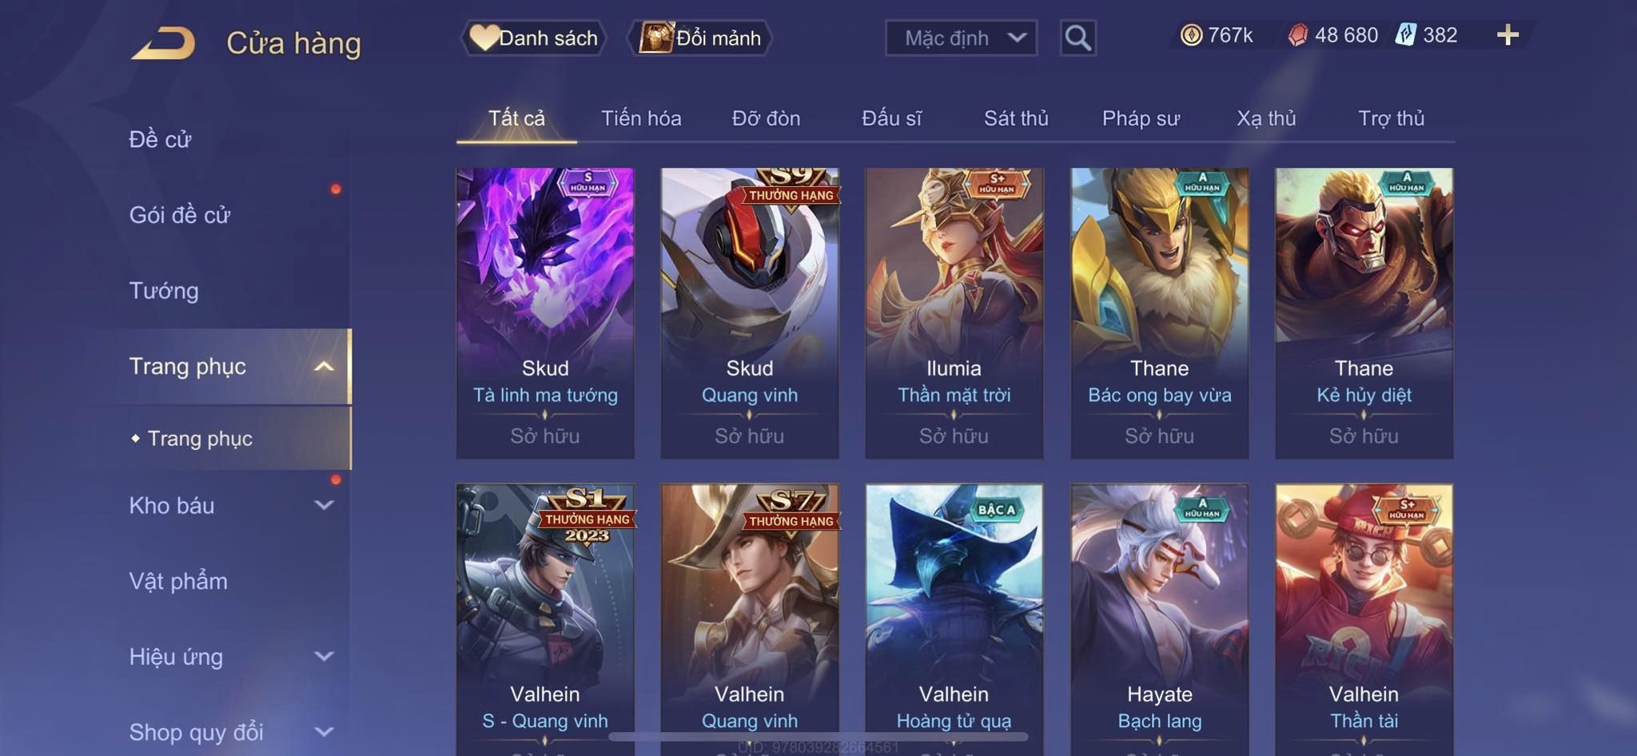The height and width of the screenshot is (756, 1637).
Task: Go back using the return arrow icon
Action: (164, 43)
